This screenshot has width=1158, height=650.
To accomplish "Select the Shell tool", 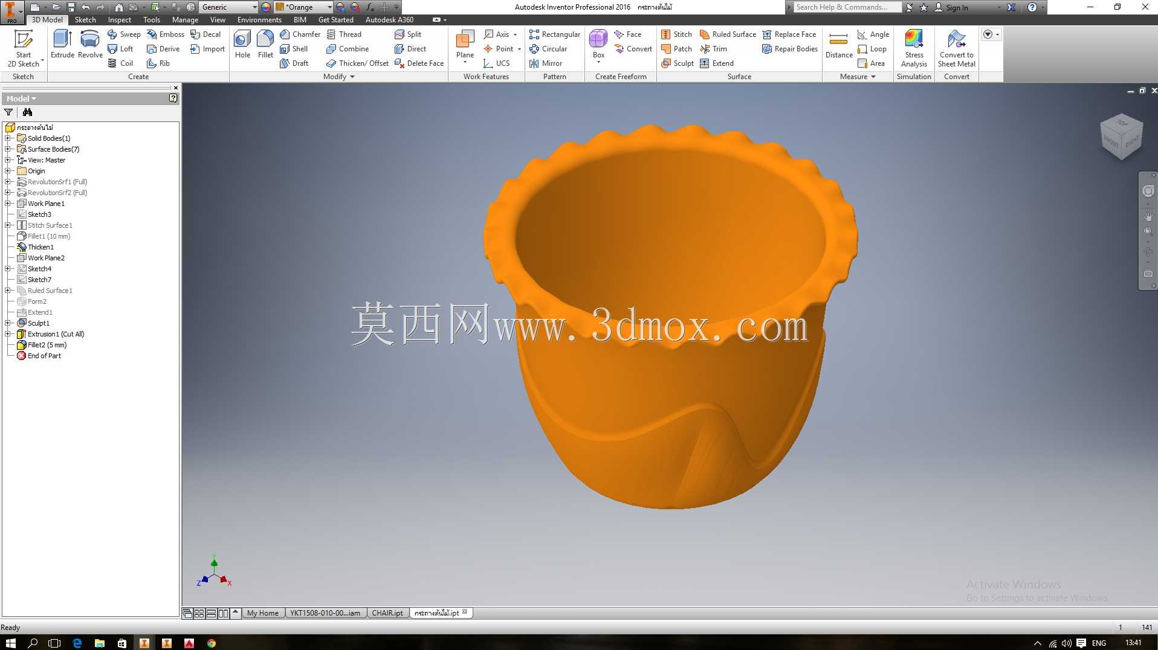I will click(x=294, y=49).
